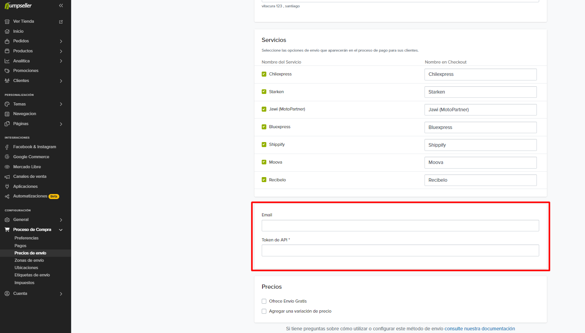Expand the Pedidos submenu arrow
Viewport: 585px width, 333px height.
click(61, 41)
